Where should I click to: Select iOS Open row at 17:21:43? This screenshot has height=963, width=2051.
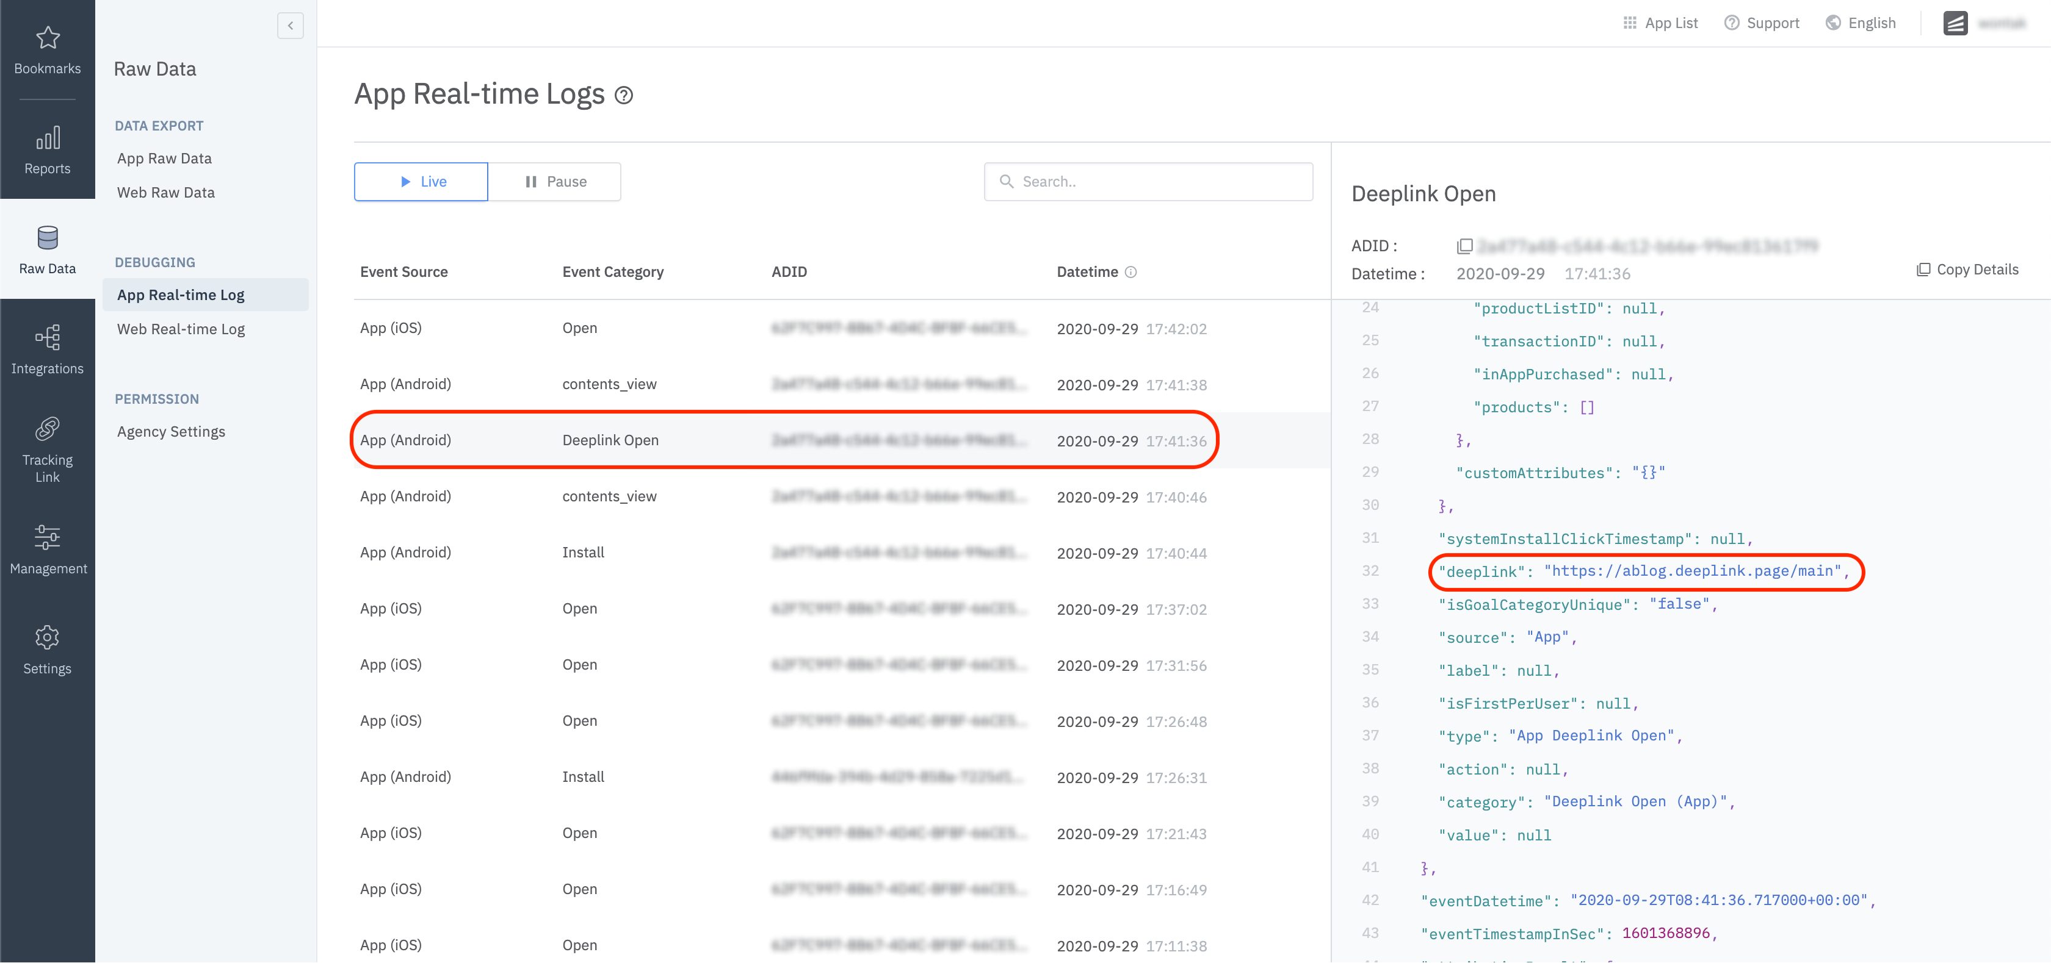point(842,833)
